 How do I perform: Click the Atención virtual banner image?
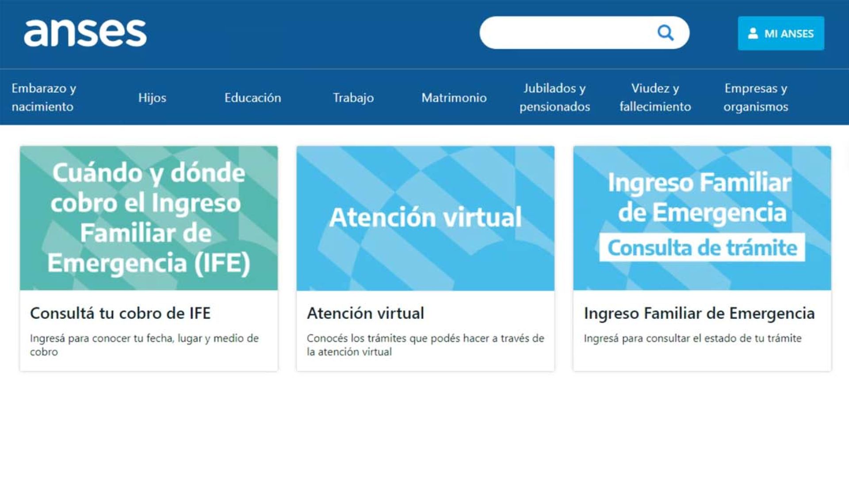(x=425, y=218)
